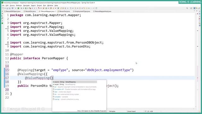
Task: Open the Window menu
Action: coord(50,5)
